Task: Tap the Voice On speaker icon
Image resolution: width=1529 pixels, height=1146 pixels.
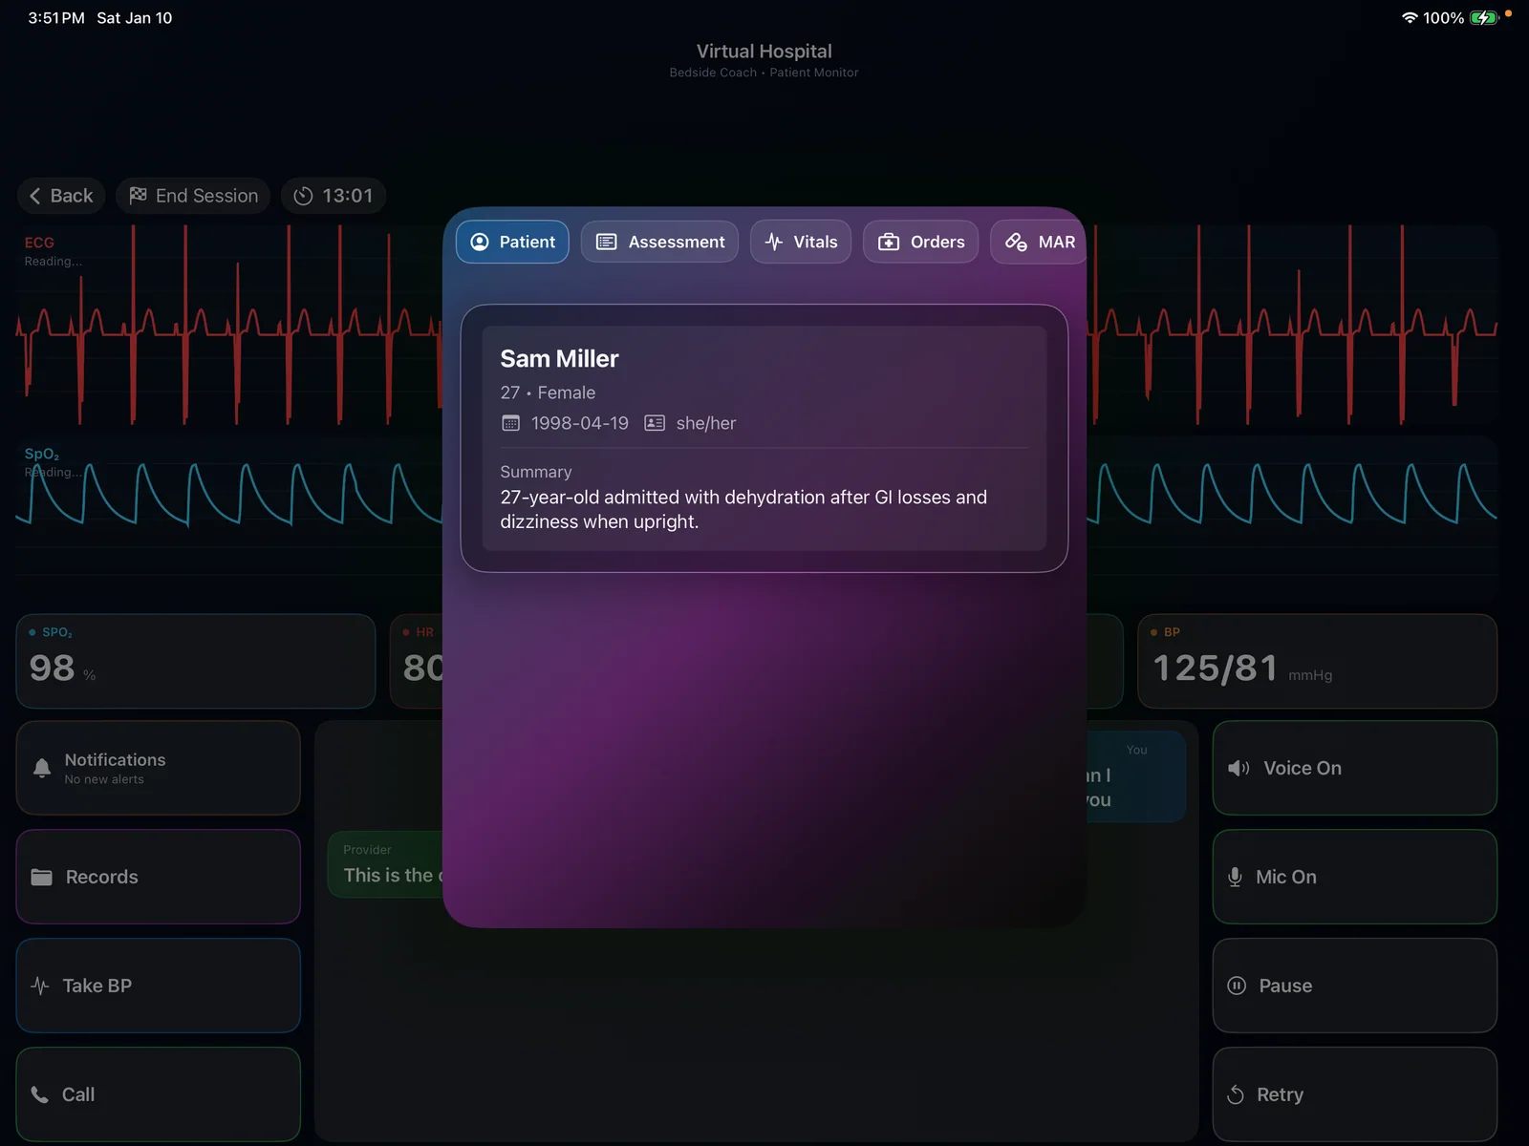Action: [x=1238, y=768]
